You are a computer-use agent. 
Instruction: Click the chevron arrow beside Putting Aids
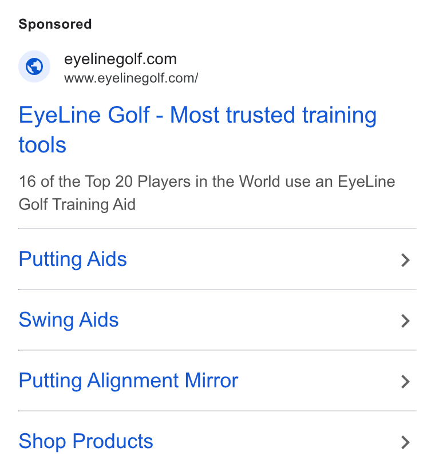[x=405, y=260]
